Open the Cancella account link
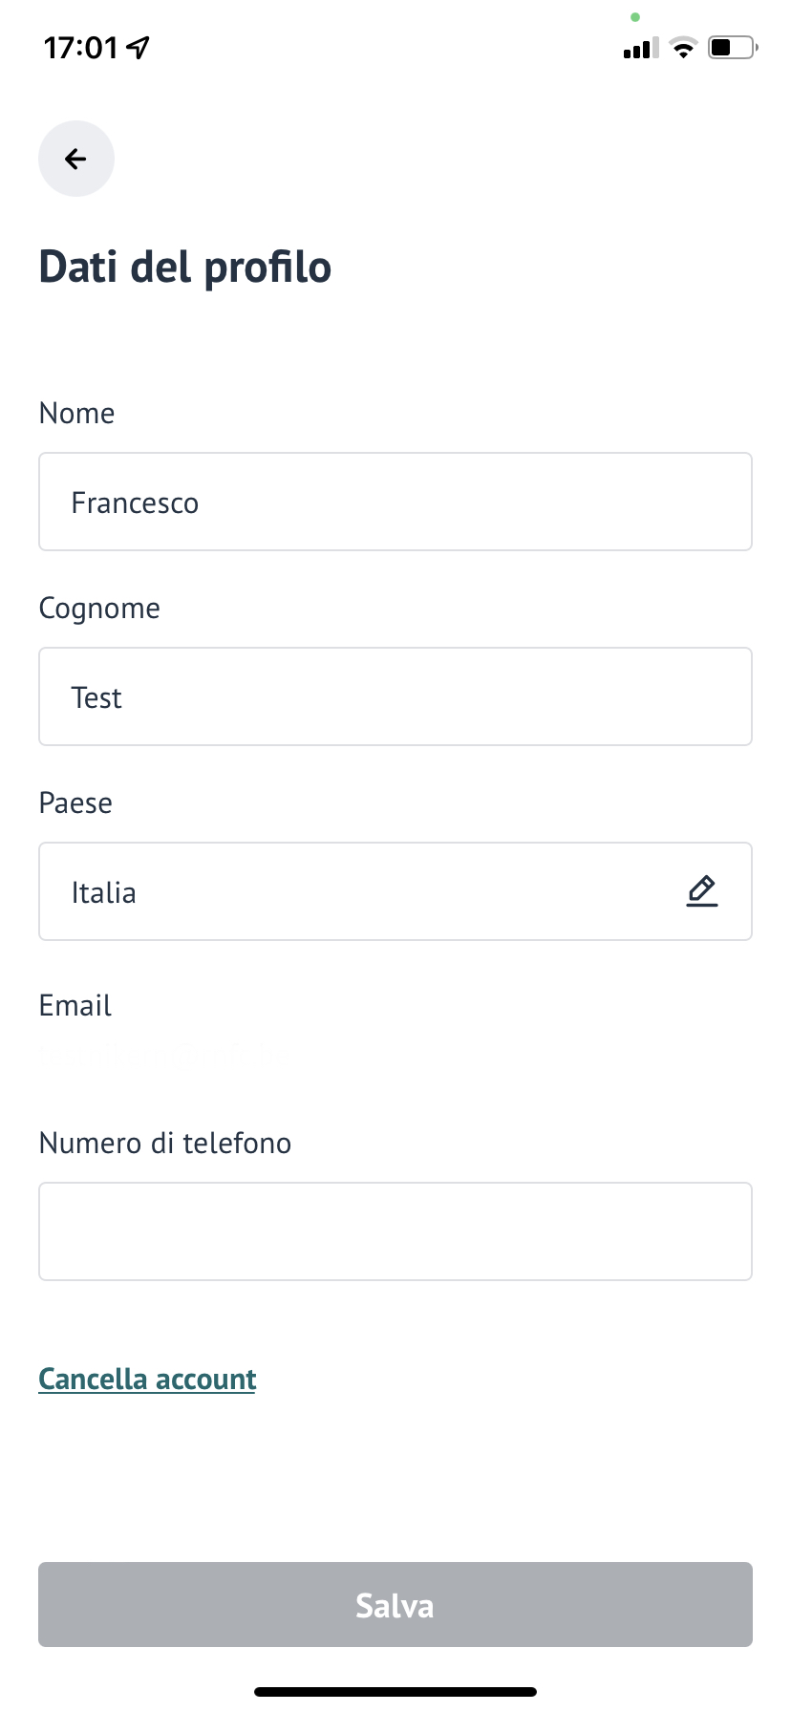 (x=147, y=1380)
